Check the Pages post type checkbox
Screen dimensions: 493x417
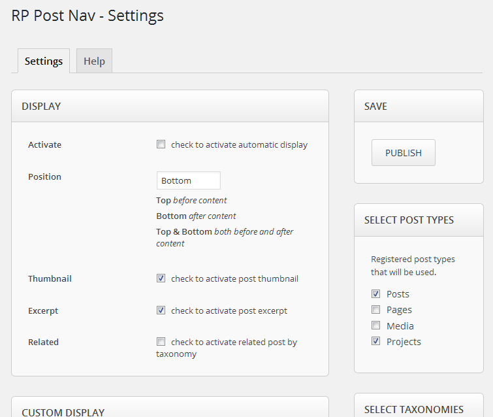pyautogui.click(x=376, y=310)
